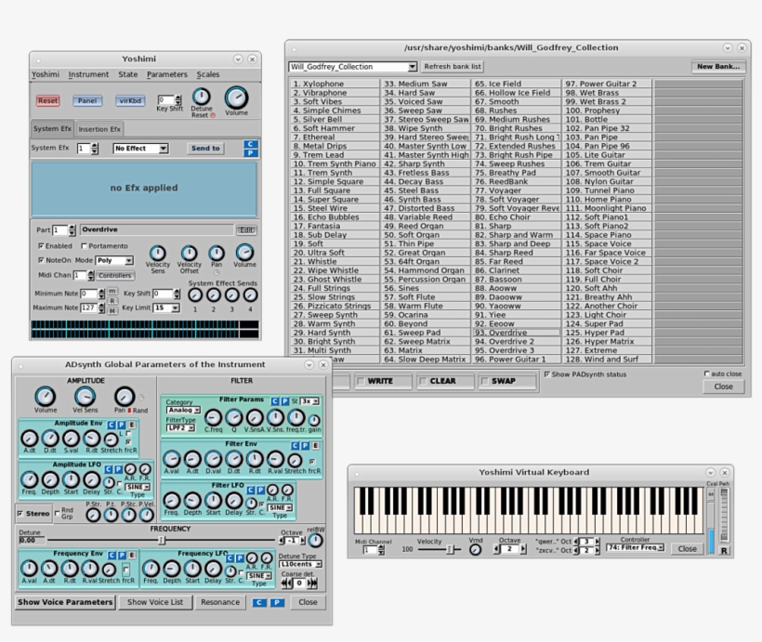Open the Scales menu
Image resolution: width=762 pixels, height=642 pixels.
208,74
